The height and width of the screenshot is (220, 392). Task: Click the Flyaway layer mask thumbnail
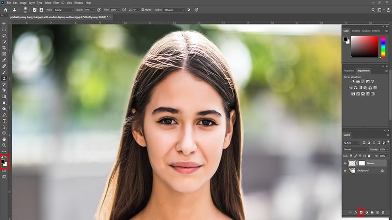(362, 163)
